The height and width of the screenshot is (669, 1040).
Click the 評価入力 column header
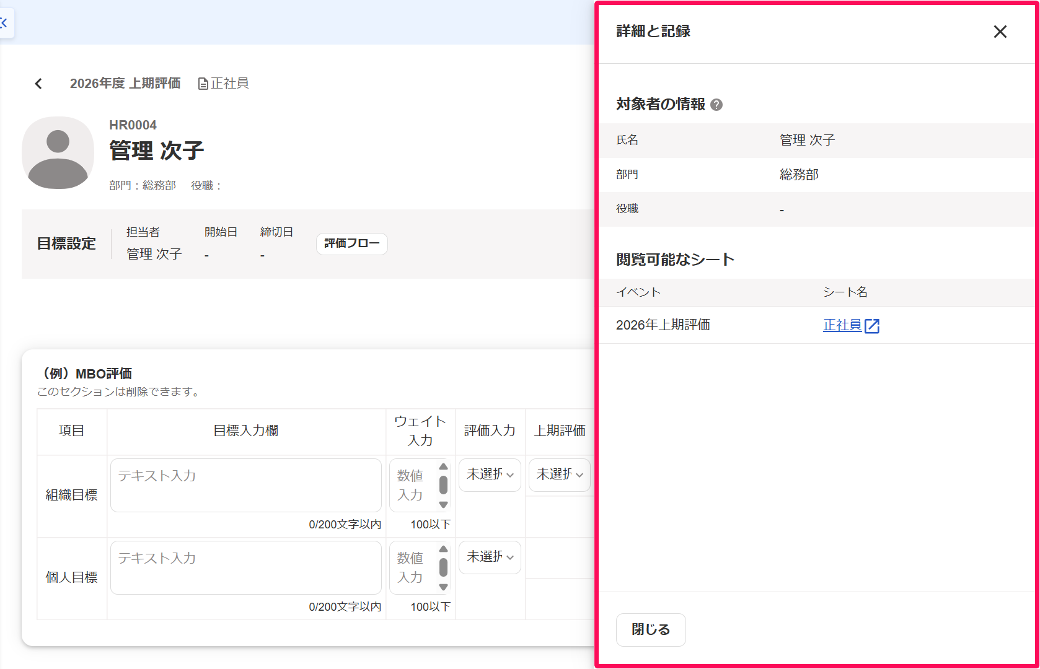tap(490, 431)
